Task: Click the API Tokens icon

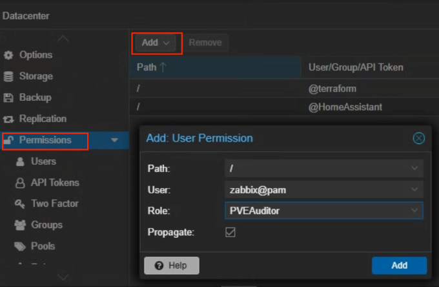Action: pyautogui.click(x=20, y=182)
